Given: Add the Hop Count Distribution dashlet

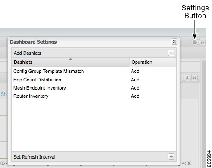Looking at the screenshot, I should [x=135, y=80].
